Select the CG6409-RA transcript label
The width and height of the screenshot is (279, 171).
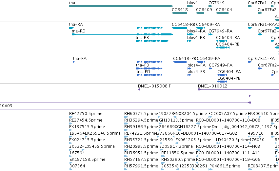[x=208, y=24]
